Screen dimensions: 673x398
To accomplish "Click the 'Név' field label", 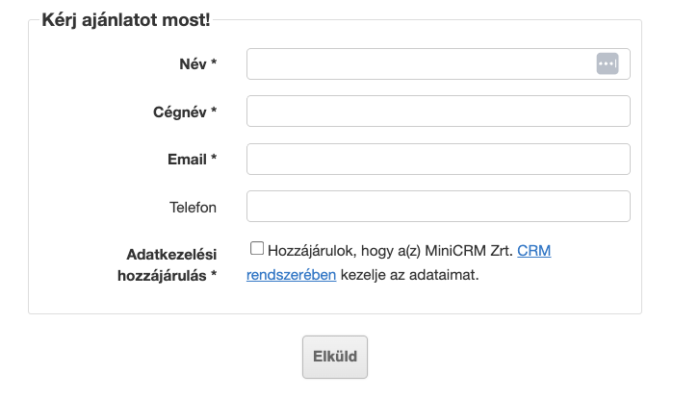I will (193, 63).
